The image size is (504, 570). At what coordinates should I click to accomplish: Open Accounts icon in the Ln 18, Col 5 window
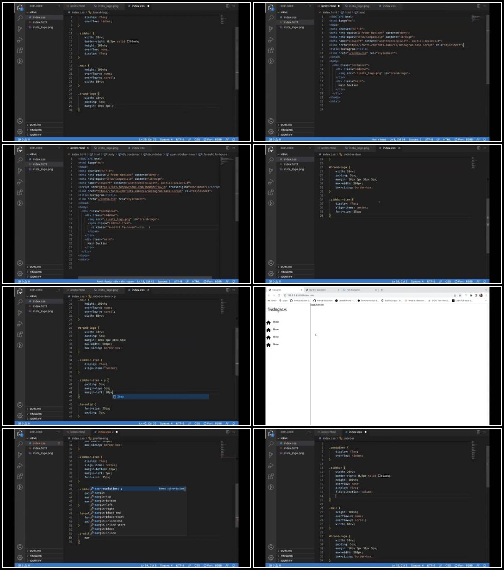coord(271,547)
